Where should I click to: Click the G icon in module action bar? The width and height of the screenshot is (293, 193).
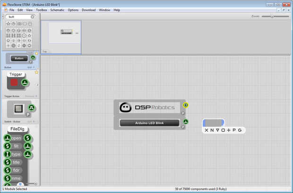click(x=240, y=130)
